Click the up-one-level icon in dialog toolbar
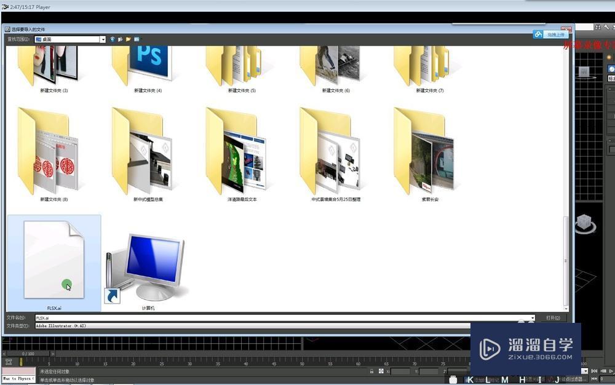This screenshot has width=615, height=385. point(120,39)
